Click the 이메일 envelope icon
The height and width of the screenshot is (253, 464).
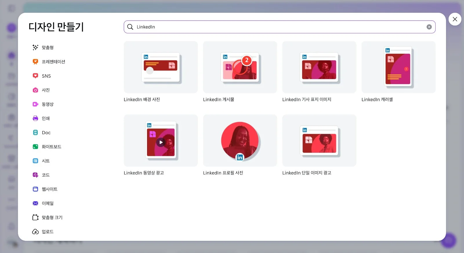35,203
